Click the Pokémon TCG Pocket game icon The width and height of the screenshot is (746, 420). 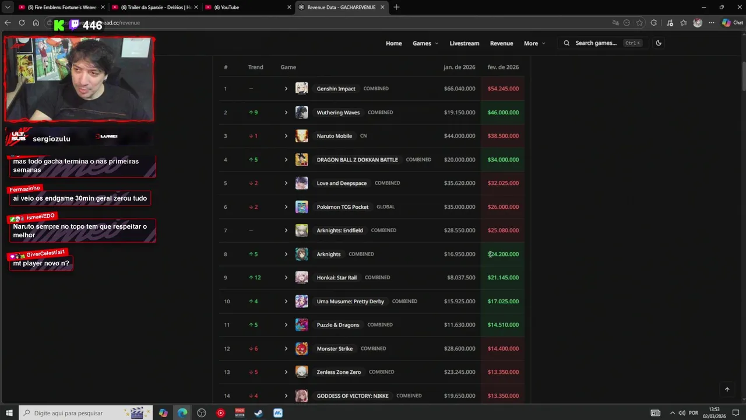pyautogui.click(x=301, y=207)
